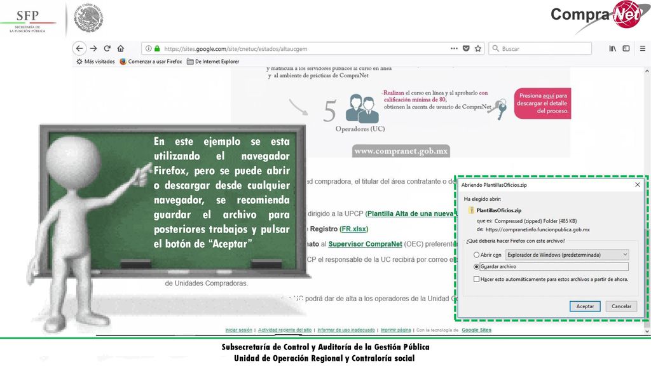The image size is (651, 366).
Task: Save page to Pocket icon
Action: point(466,48)
